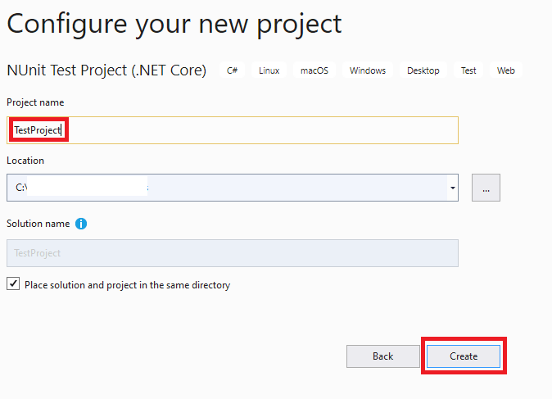Click the macOS platform tag

(x=314, y=70)
